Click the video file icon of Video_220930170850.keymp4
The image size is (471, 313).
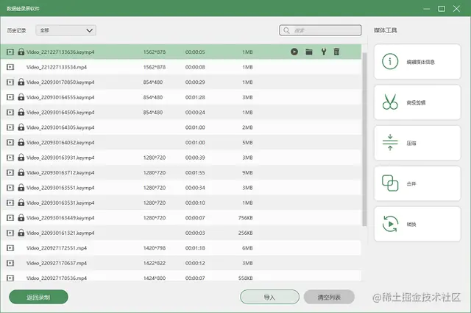[10, 82]
